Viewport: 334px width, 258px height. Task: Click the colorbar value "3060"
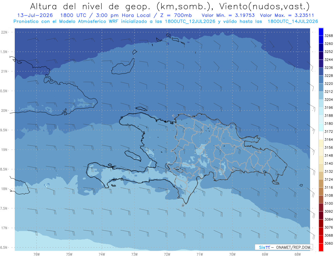(x=329, y=243)
